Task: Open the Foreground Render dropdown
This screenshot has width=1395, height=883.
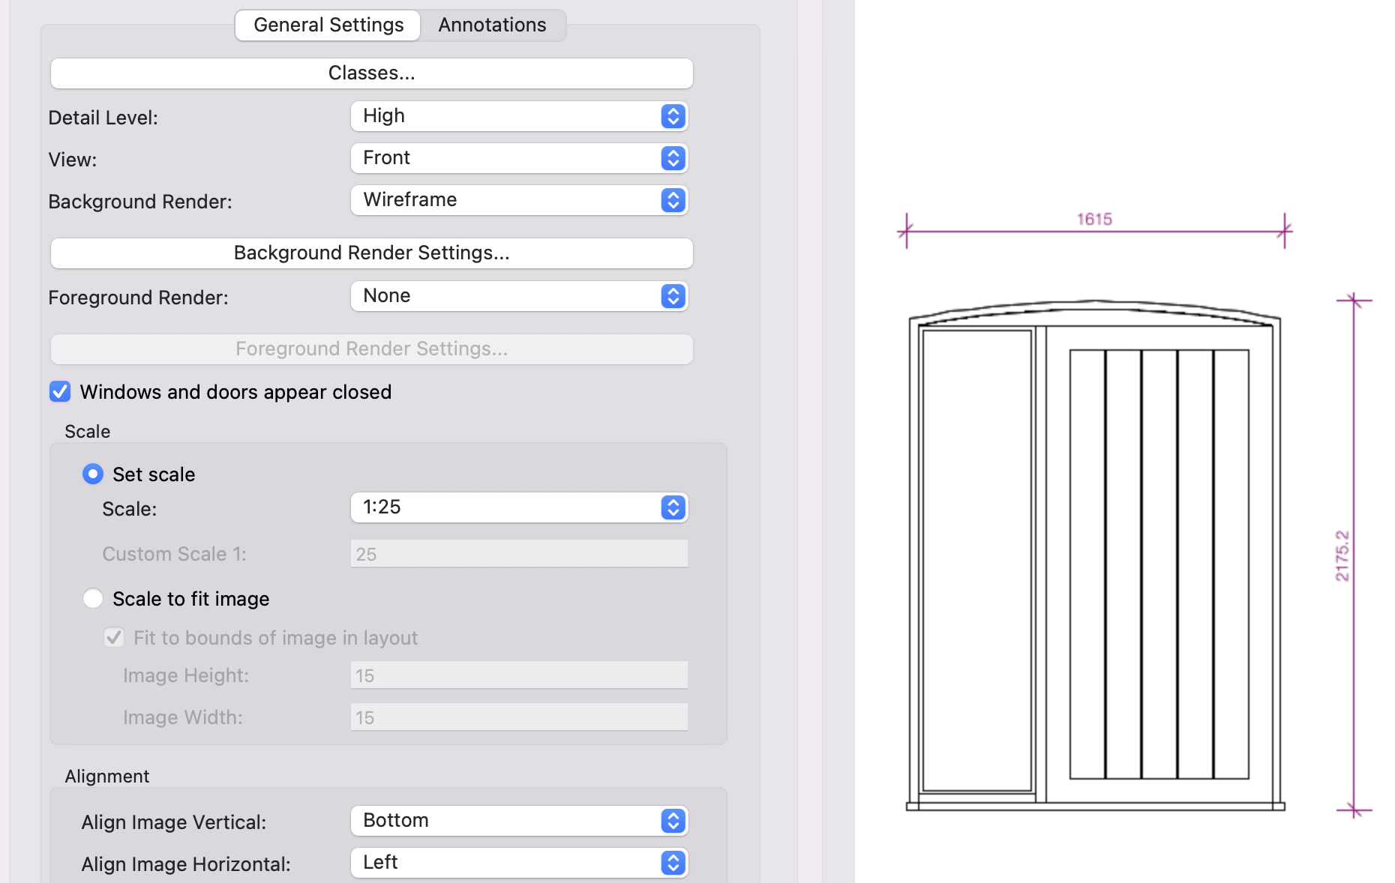Action: [519, 296]
